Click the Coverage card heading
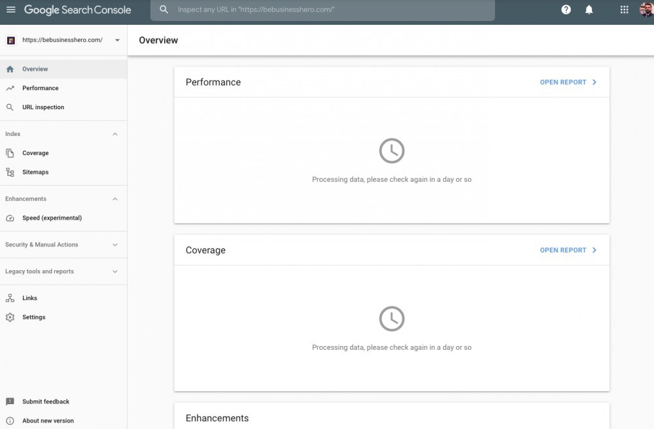Screen dimensions: 654x429 tap(205, 250)
